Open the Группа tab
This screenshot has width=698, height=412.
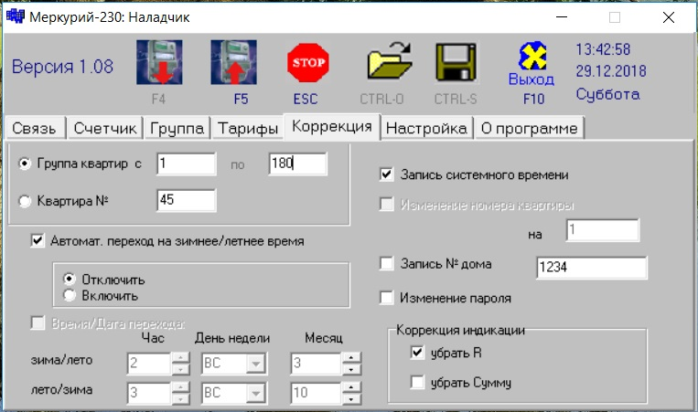click(x=177, y=129)
